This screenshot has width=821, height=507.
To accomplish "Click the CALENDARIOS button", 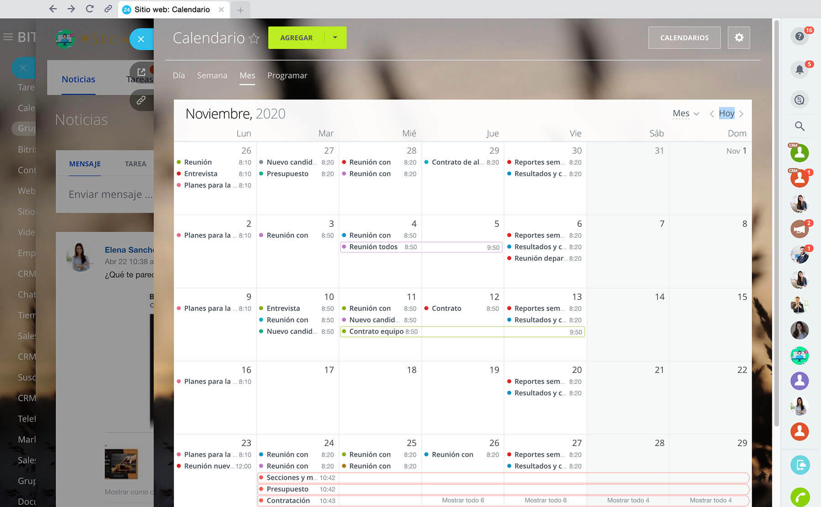I will [x=684, y=38].
